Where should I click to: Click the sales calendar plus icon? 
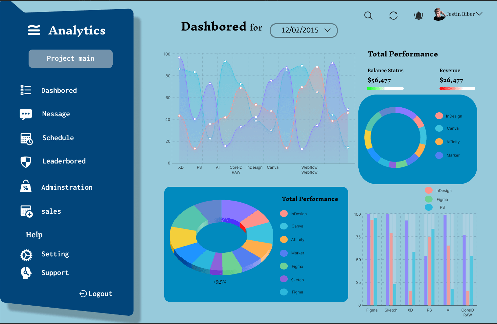(x=26, y=211)
